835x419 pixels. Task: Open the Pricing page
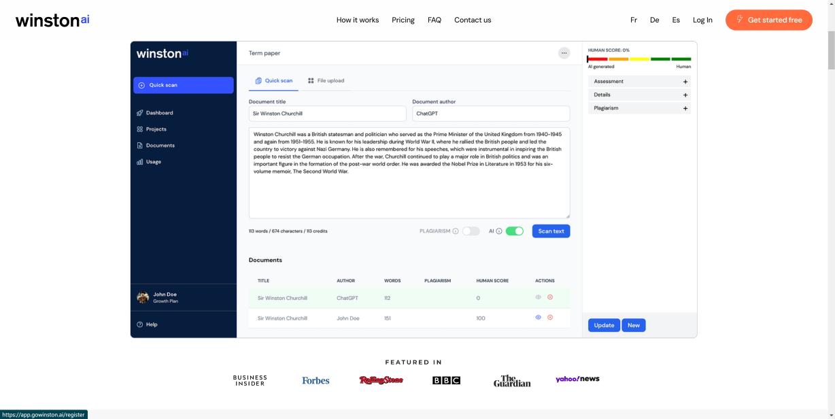(x=403, y=20)
